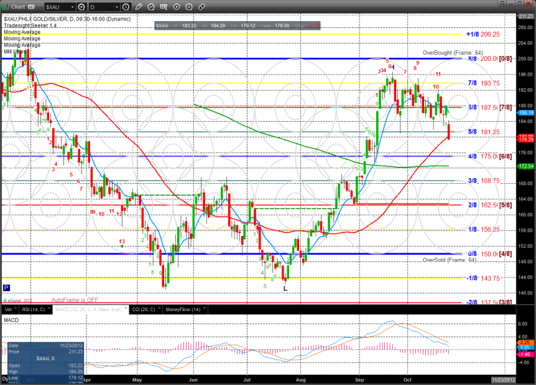Switch to the Vol indicator tab
This screenshot has height=385, width=536.
coord(8,309)
